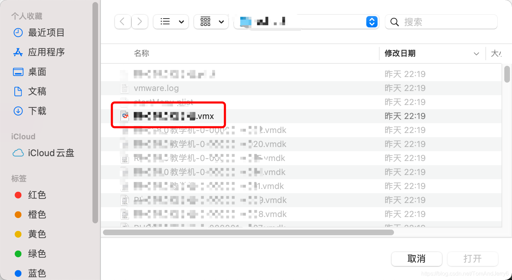Click the 昨天 22:19 date of vmware.log
This screenshot has width=512, height=280.
pyautogui.click(x=405, y=88)
